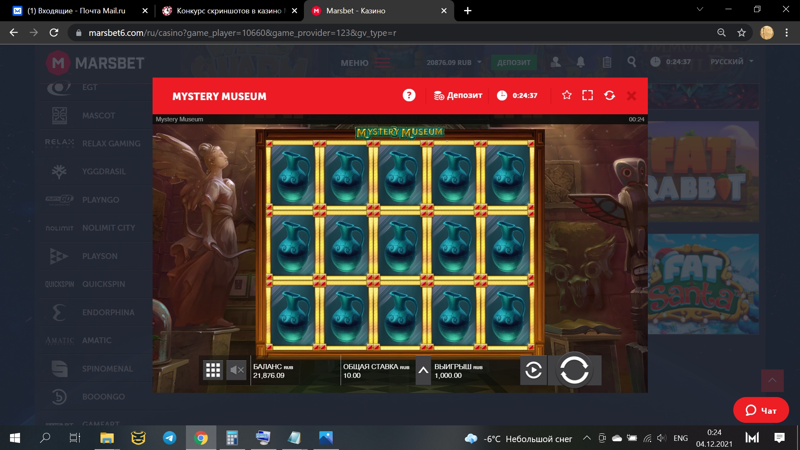Select the Booongo provider
800x450 pixels.
[96, 397]
